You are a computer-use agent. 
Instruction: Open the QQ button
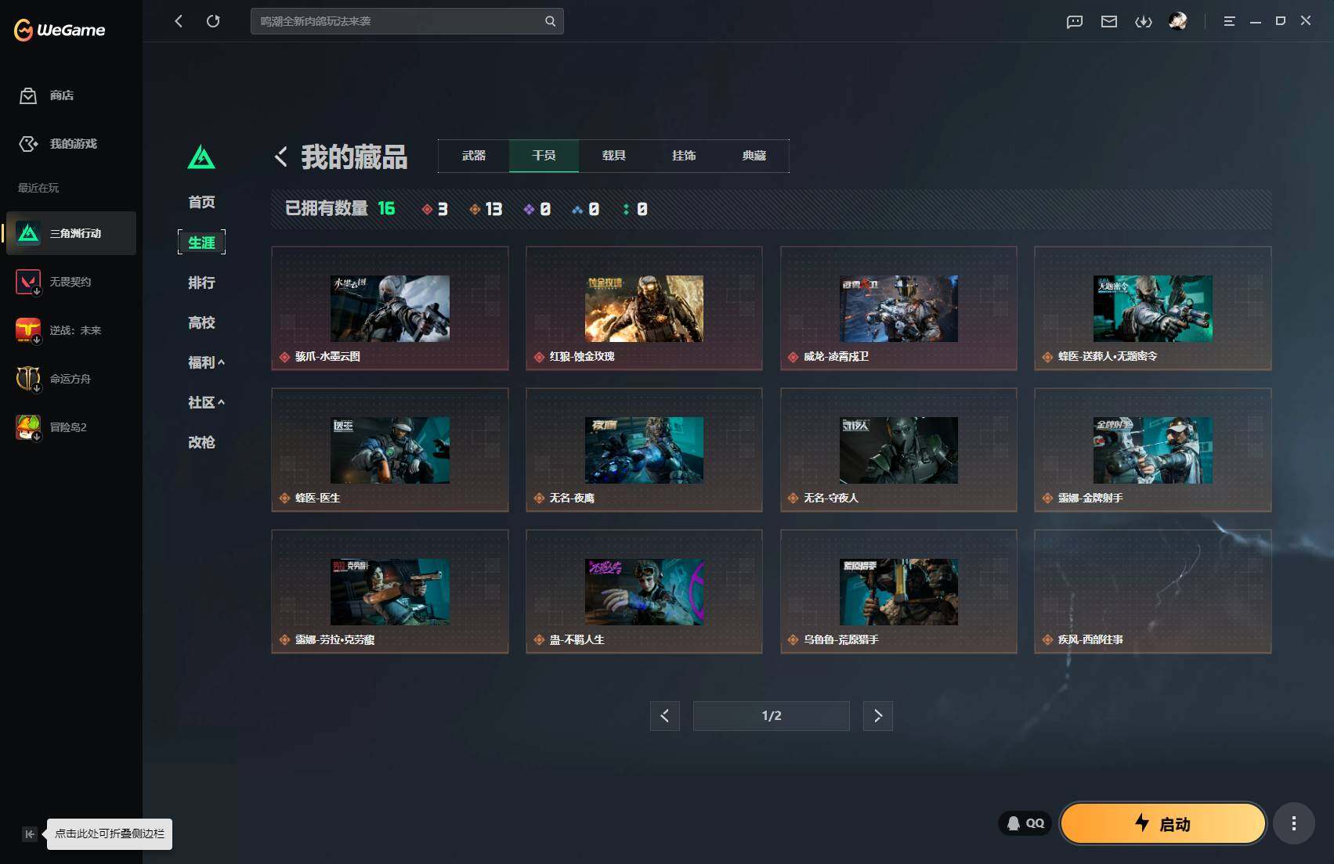pos(1025,823)
